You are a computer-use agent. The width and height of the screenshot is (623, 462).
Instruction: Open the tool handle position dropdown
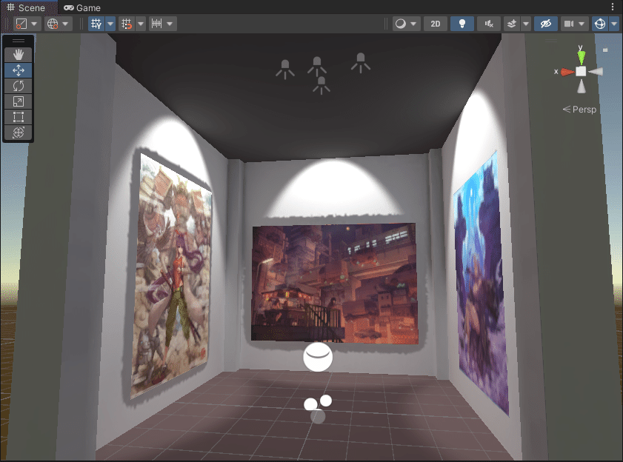click(34, 24)
